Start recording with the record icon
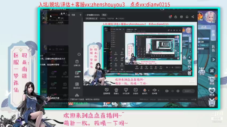Screen dimensions: 227x127 pyautogui.click(x=167, y=91)
